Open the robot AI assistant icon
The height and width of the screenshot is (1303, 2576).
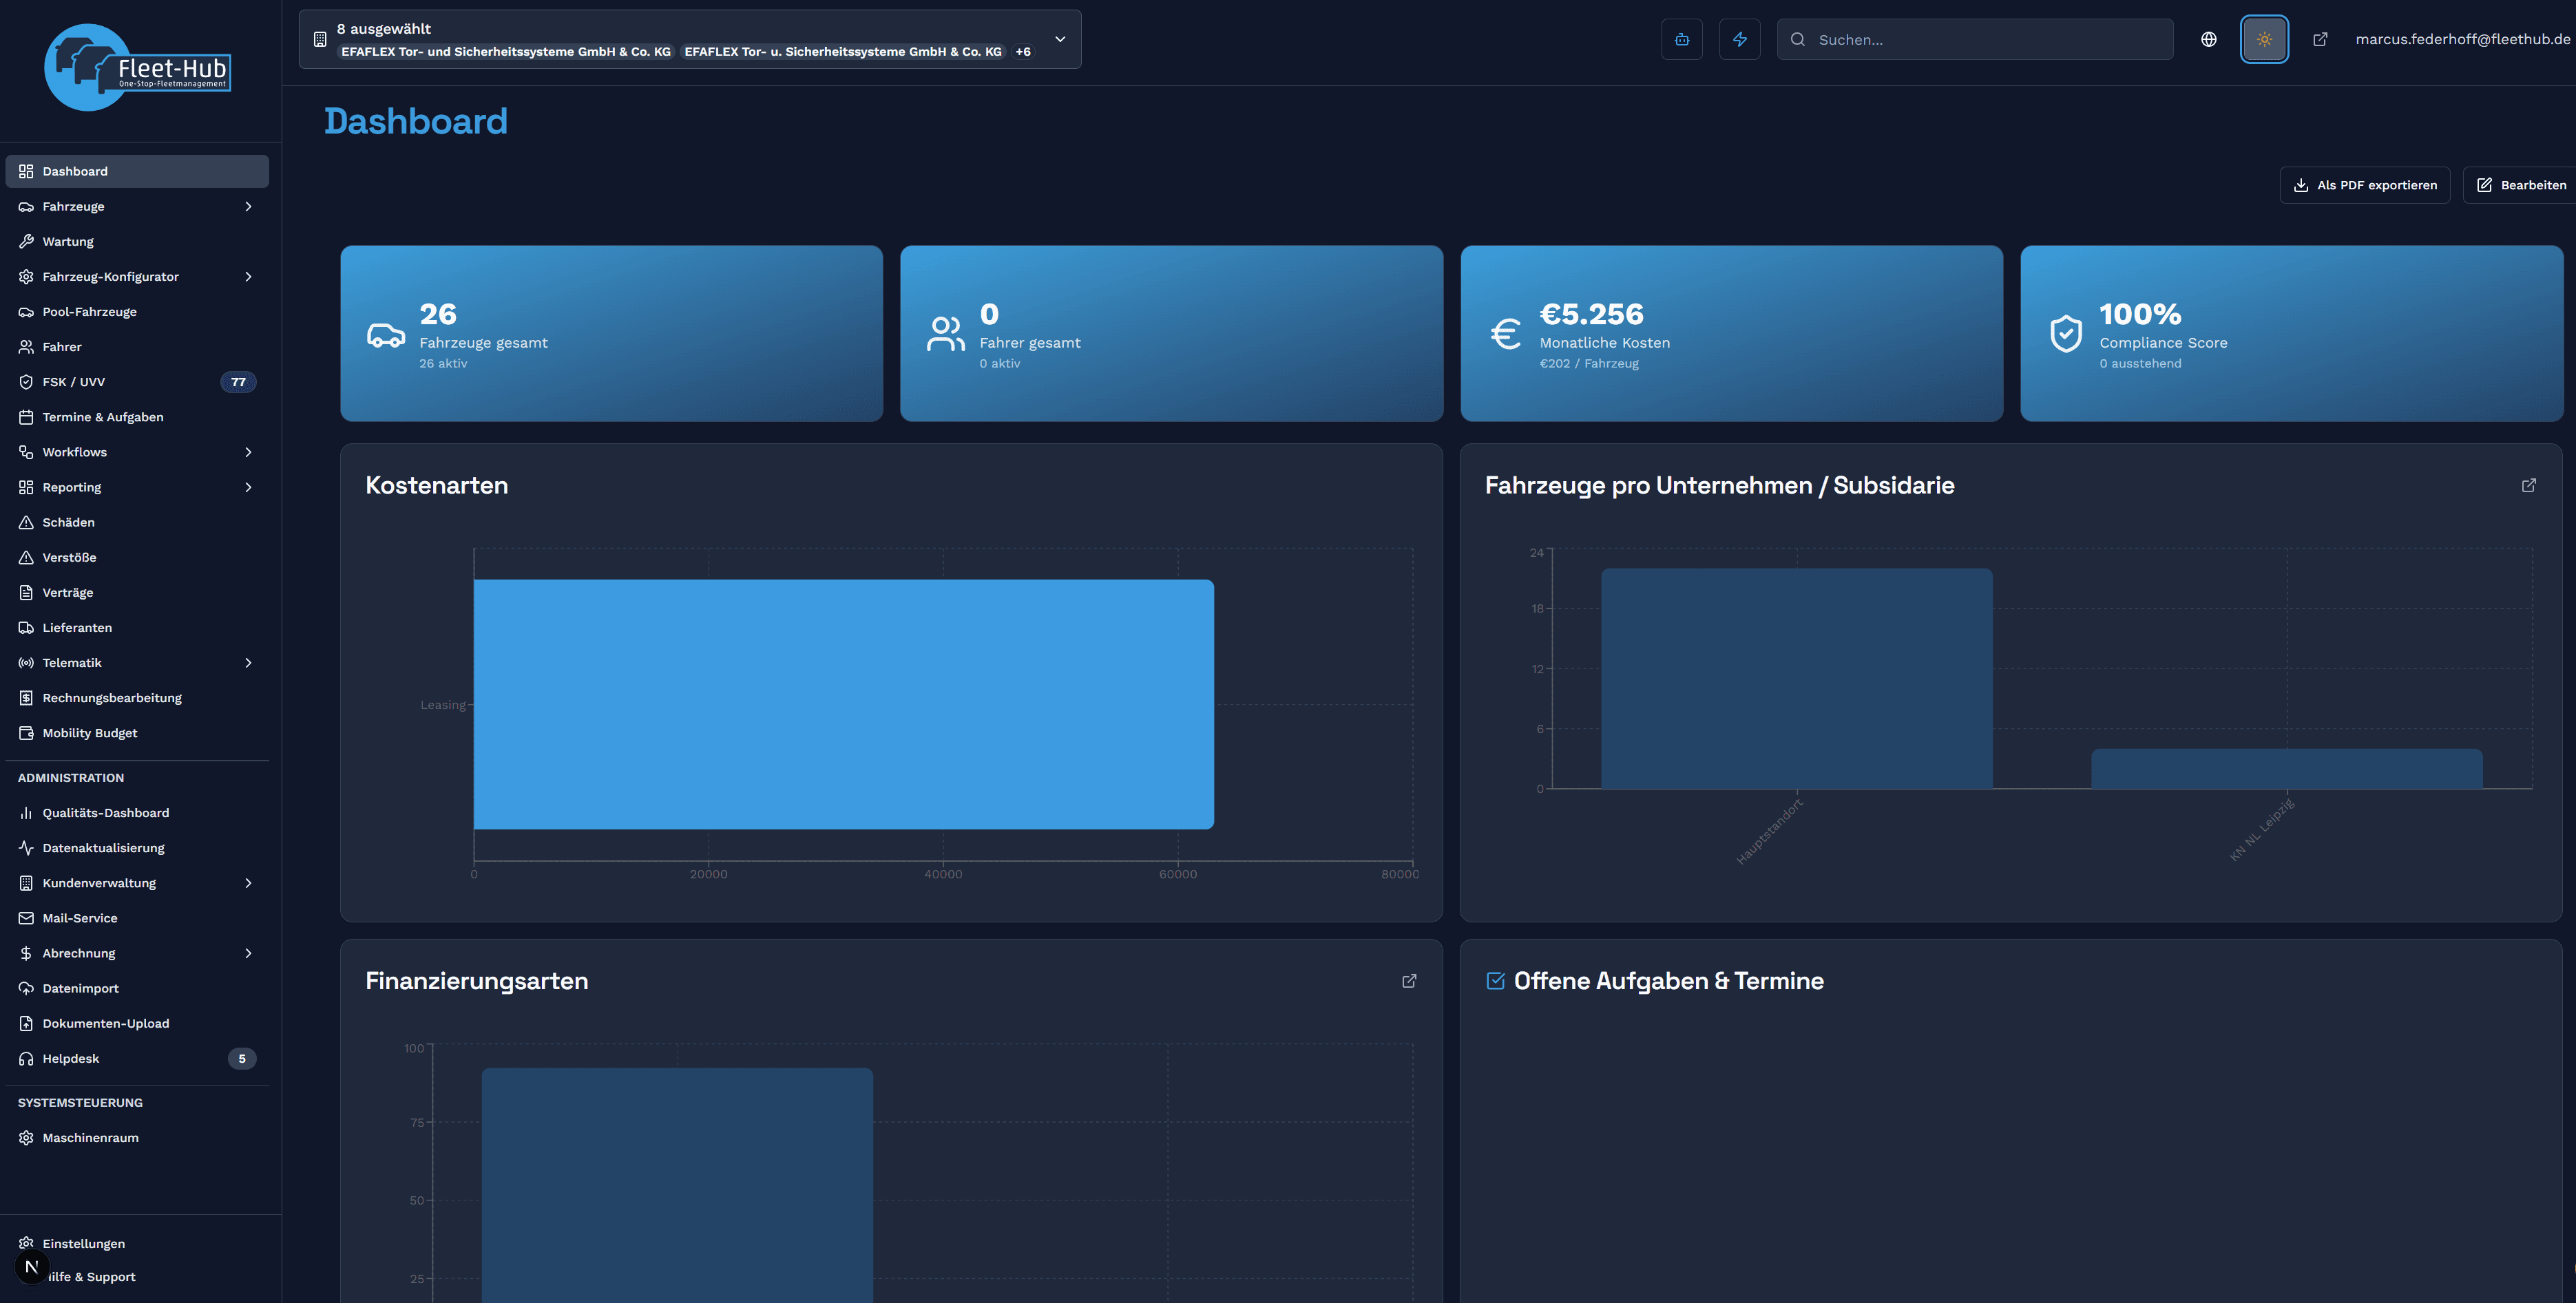pyautogui.click(x=1682, y=39)
